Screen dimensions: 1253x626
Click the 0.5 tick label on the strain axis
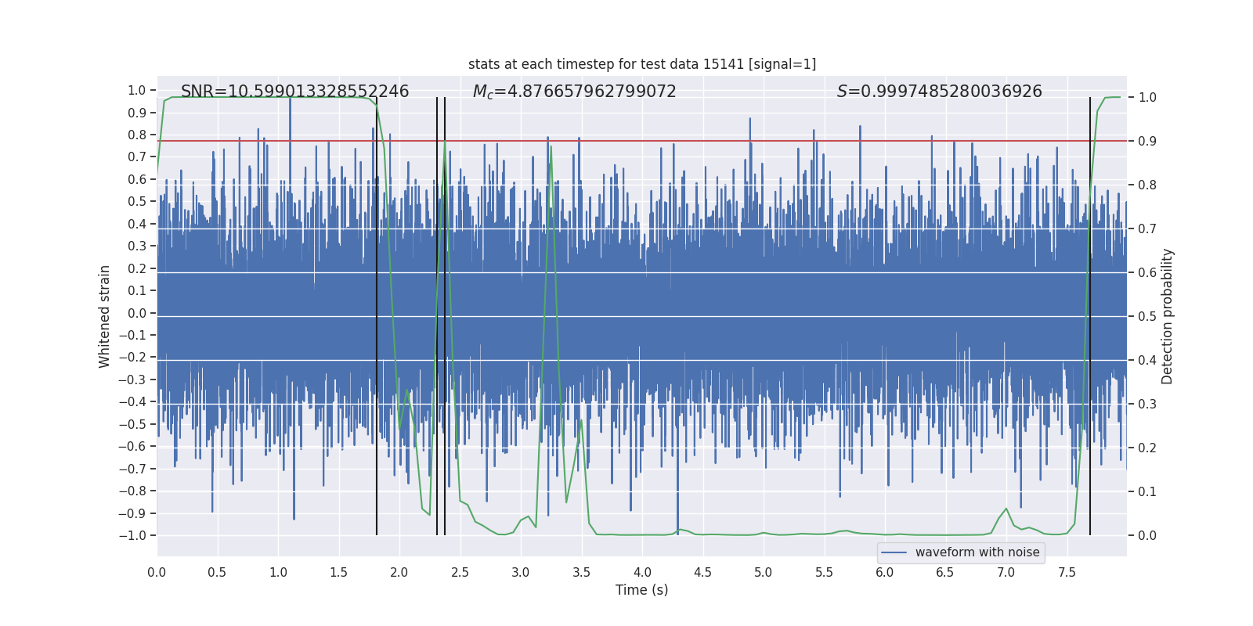(x=137, y=202)
